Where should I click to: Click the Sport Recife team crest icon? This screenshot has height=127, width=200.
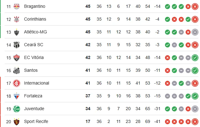tap(17, 121)
